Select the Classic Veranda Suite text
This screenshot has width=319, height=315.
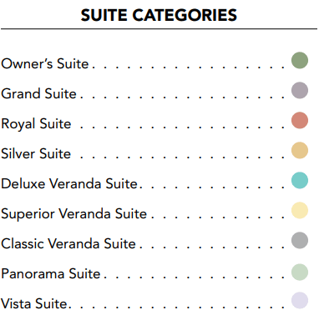coord(68,243)
